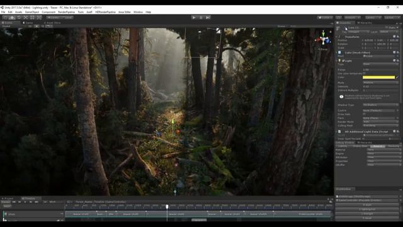
Task: Click the scene orientation gizmo
Action: 323,39
